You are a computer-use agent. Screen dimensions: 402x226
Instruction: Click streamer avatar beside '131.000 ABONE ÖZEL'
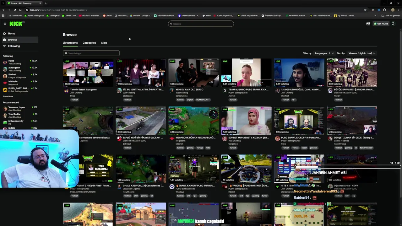(x=277, y=91)
